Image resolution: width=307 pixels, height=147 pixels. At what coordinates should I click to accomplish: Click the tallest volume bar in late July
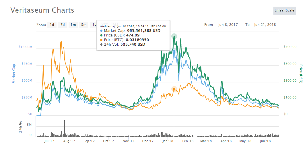[65, 128]
